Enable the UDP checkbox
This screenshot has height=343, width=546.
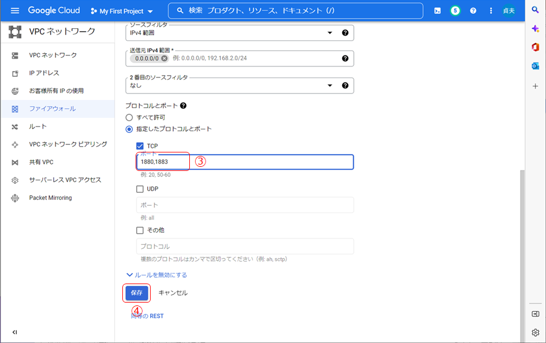click(x=140, y=189)
